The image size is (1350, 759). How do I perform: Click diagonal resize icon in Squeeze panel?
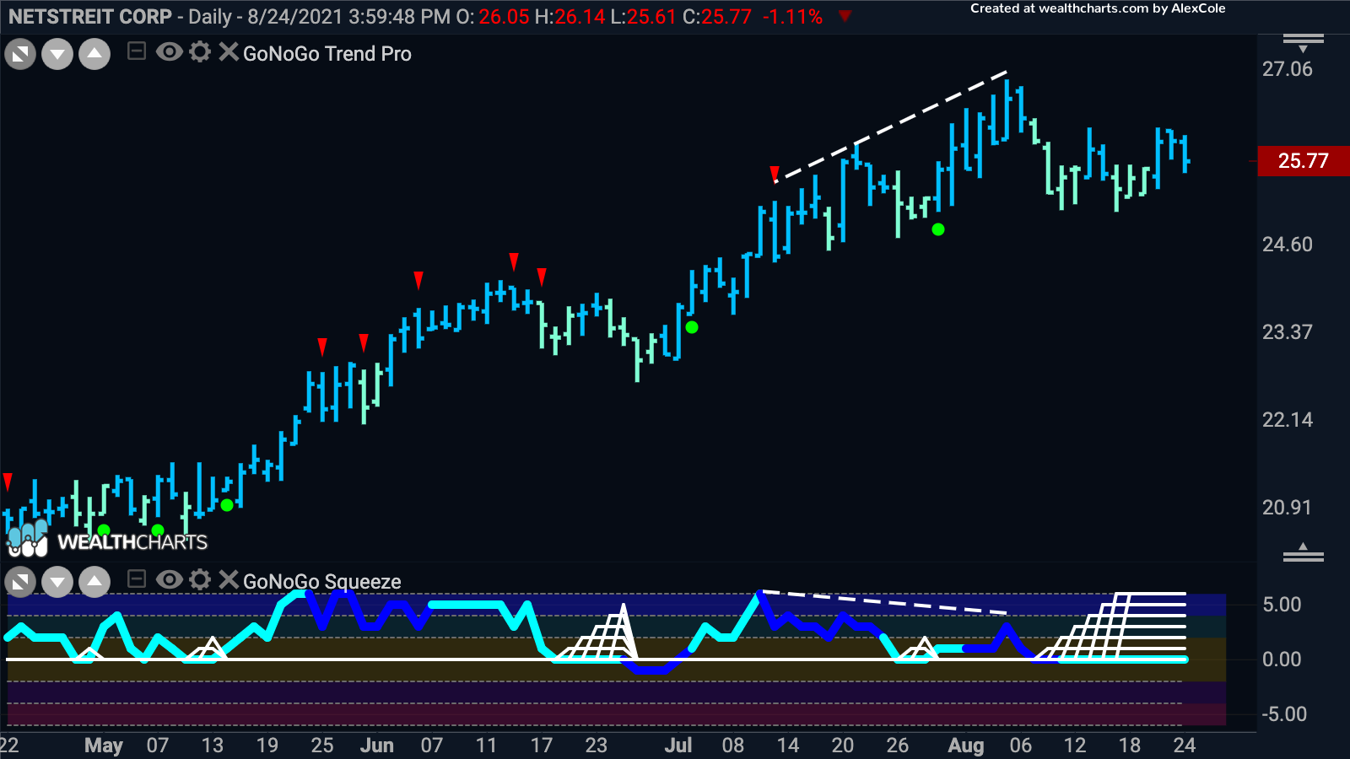tap(20, 582)
